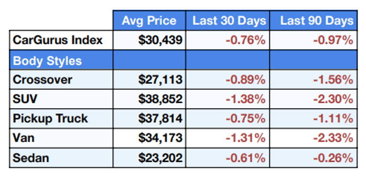The width and height of the screenshot is (366, 177).
Task: Click the Avg Price column header
Action: (x=149, y=21)
